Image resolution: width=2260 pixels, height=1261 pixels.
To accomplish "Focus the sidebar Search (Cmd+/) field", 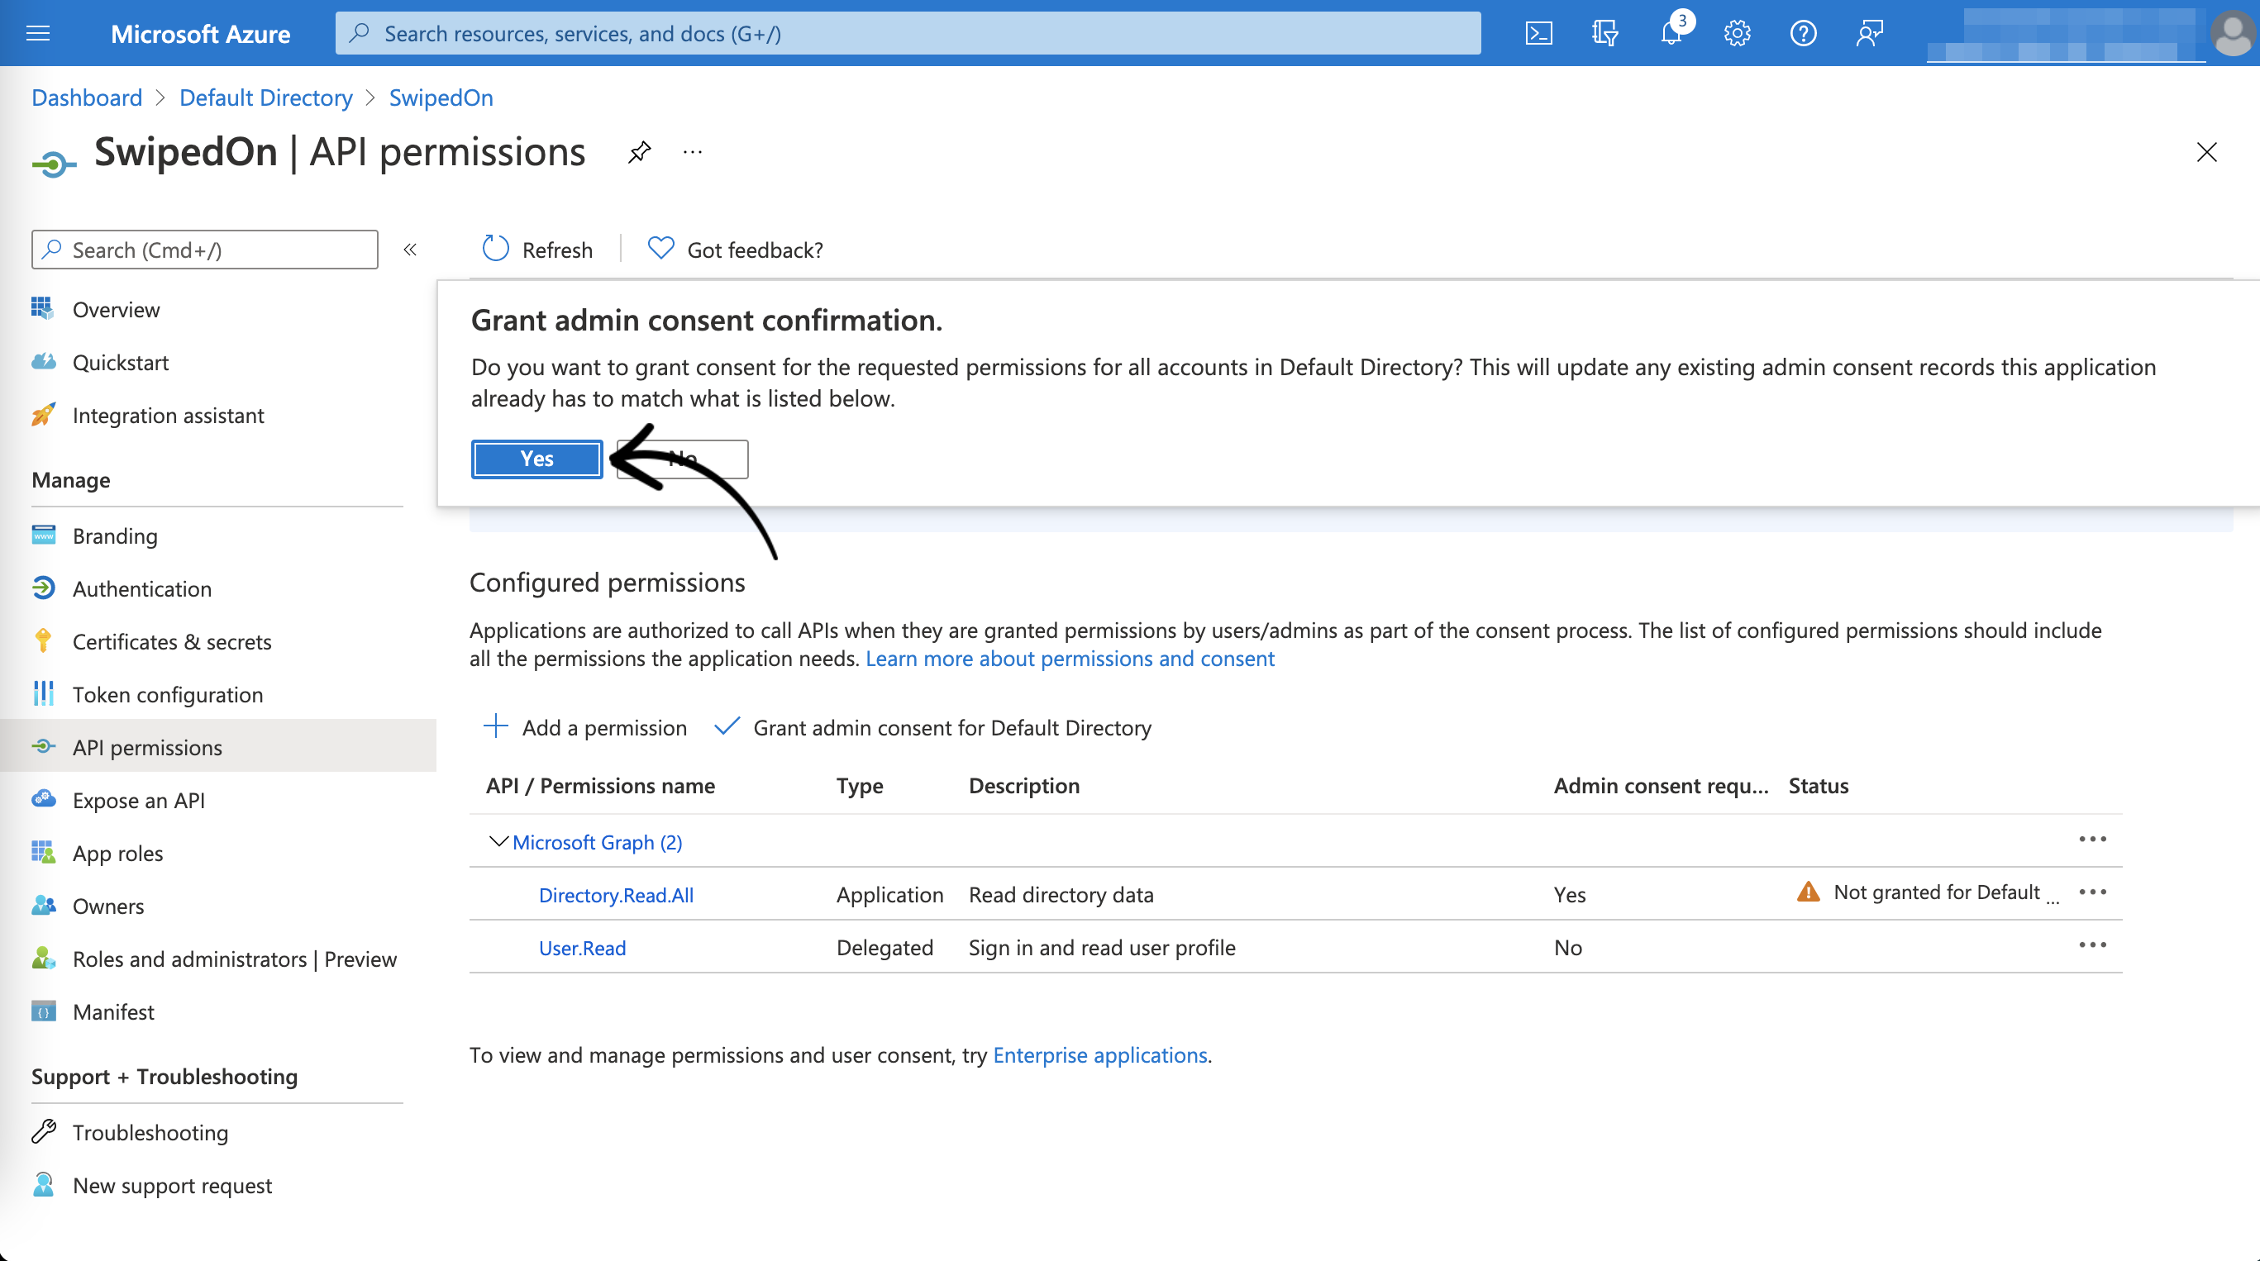I will coord(204,250).
